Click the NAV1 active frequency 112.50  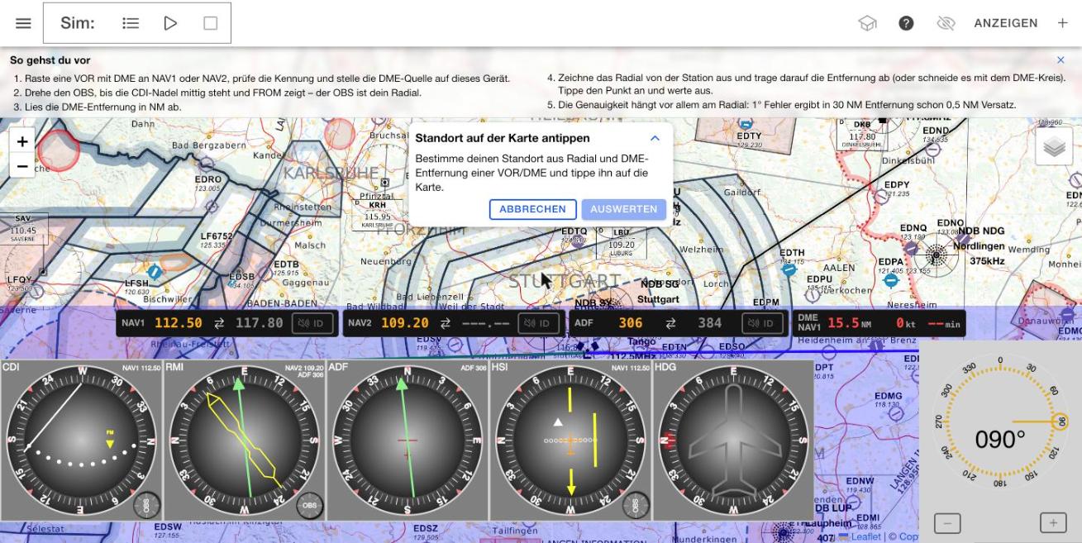coord(179,323)
